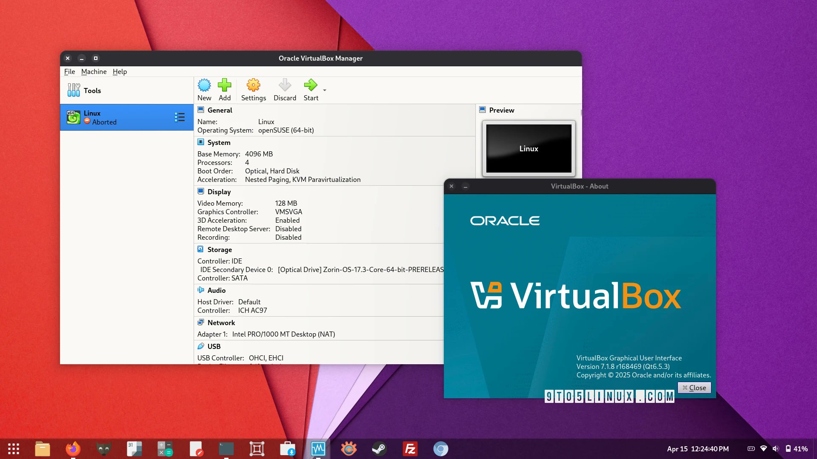Open the Help menu
The height and width of the screenshot is (459, 817).
pos(120,71)
